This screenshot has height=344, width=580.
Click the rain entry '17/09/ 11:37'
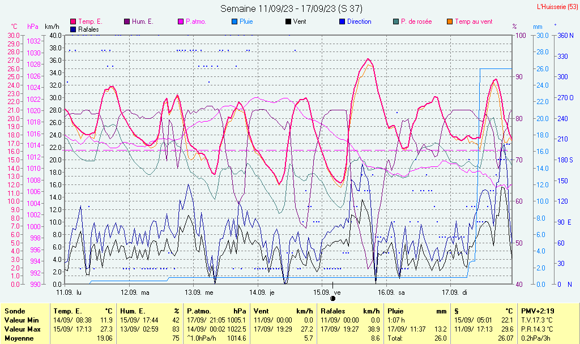[x=407, y=329]
